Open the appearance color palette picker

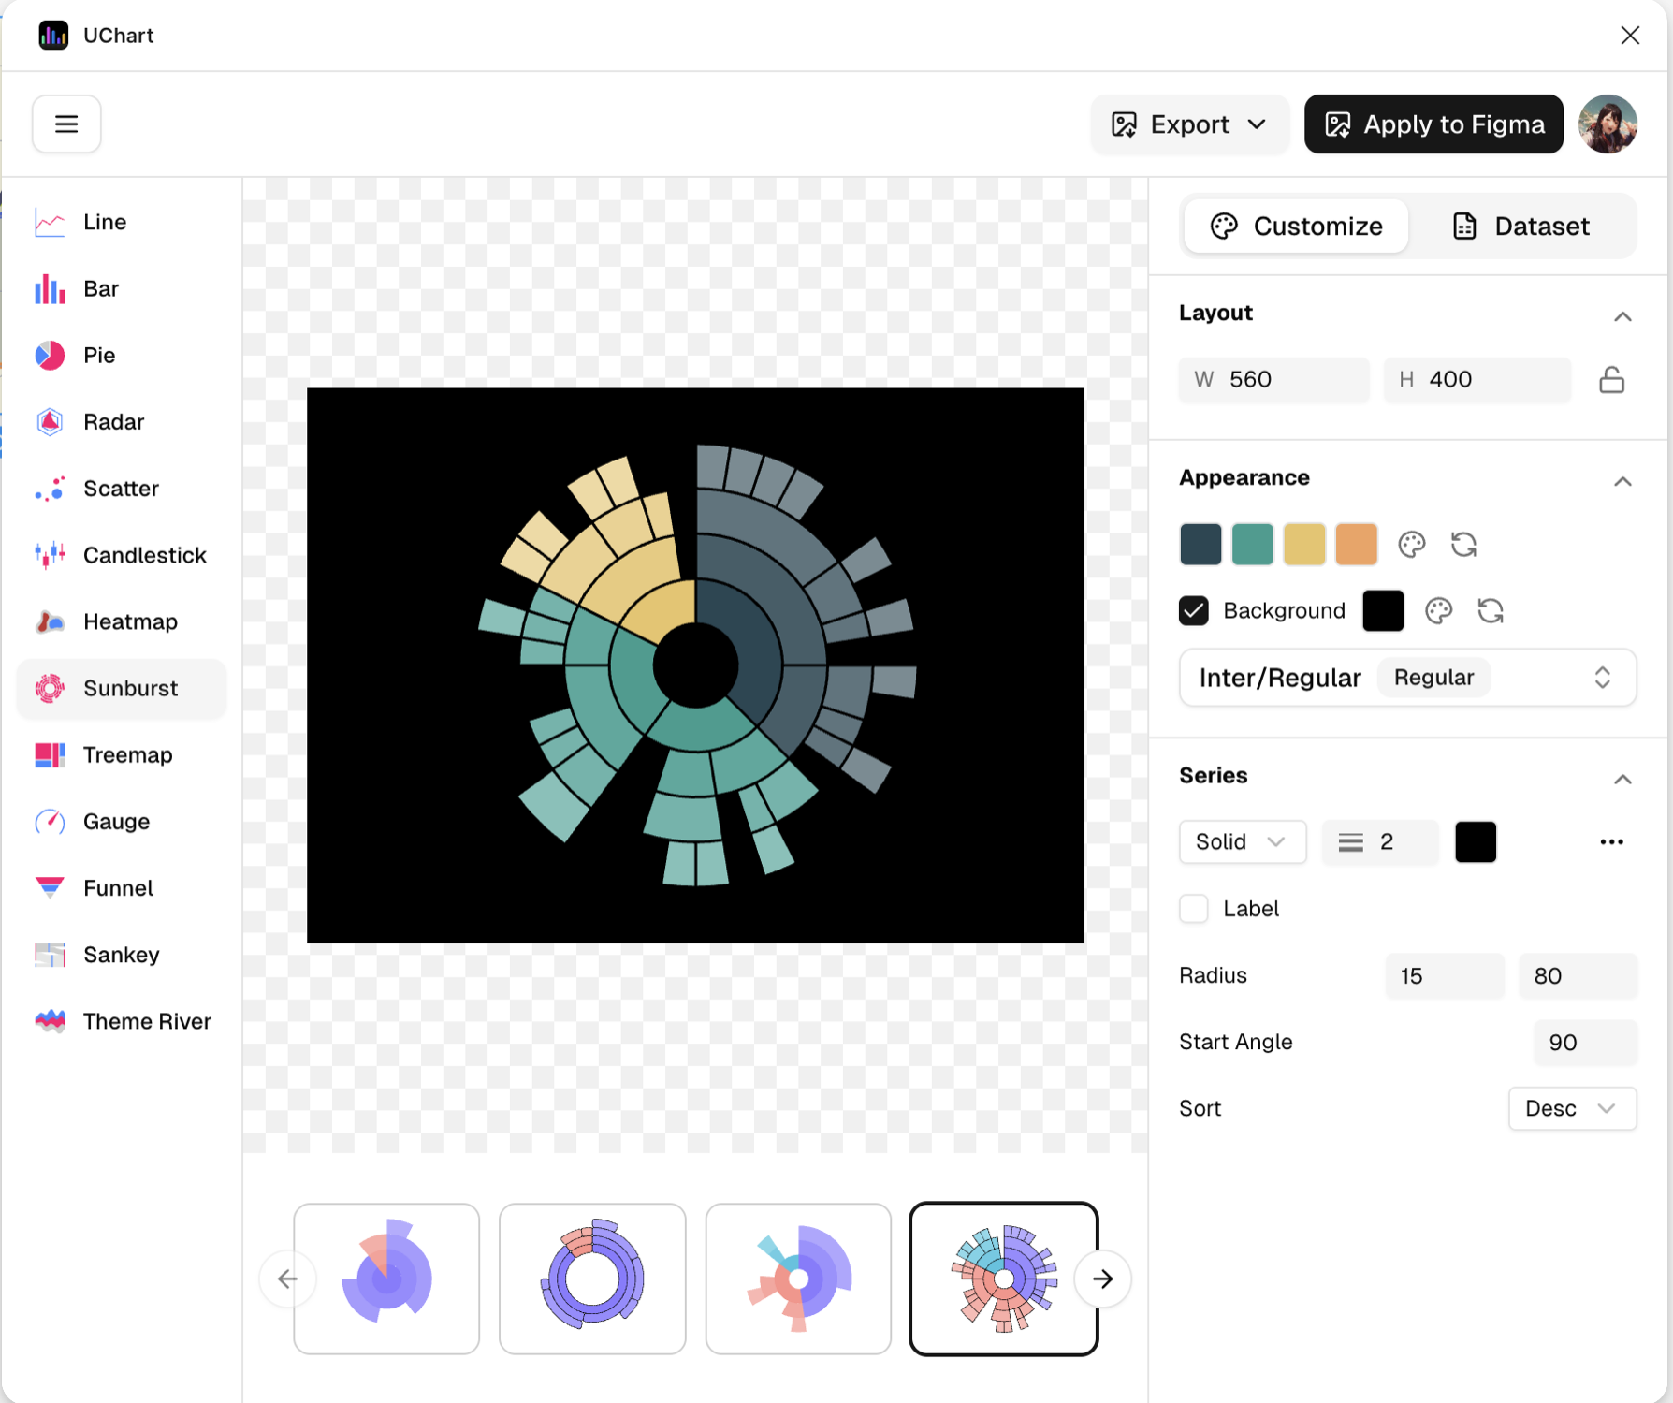pos(1411,545)
